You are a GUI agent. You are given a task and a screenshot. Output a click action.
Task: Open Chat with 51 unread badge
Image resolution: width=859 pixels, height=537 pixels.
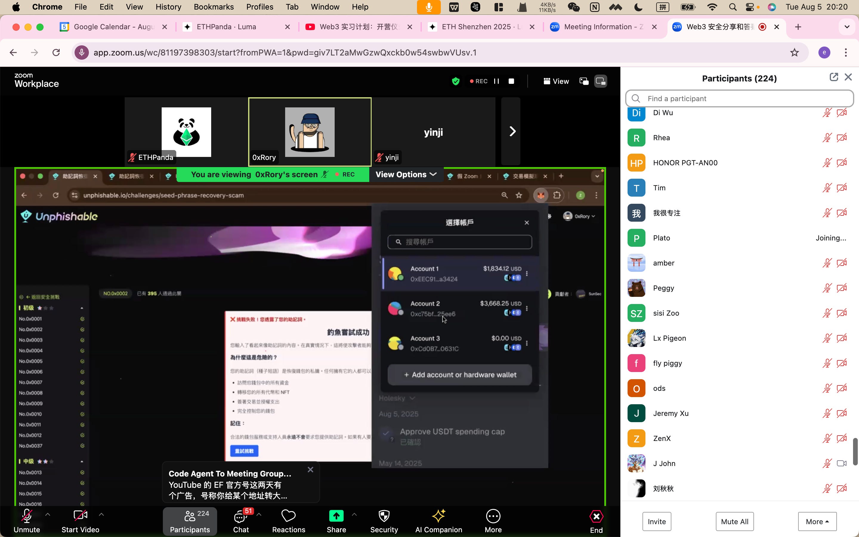coord(241,516)
